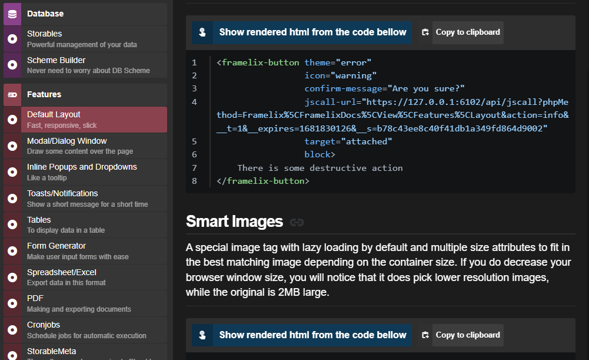Open Modal/Dialog Window docs
Screen dimensions: 589x360
(85, 146)
